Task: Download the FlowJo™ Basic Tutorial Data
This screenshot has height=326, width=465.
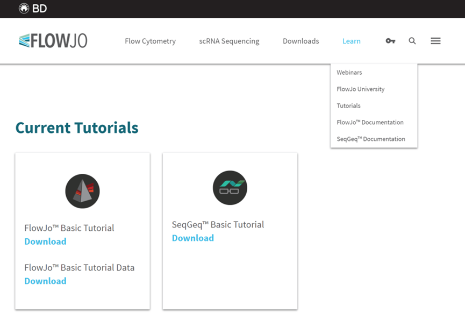Action: (x=45, y=281)
